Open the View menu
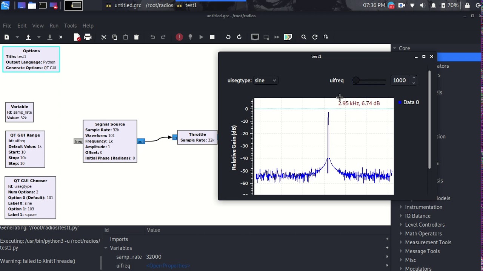The image size is (483, 271). pos(38,26)
